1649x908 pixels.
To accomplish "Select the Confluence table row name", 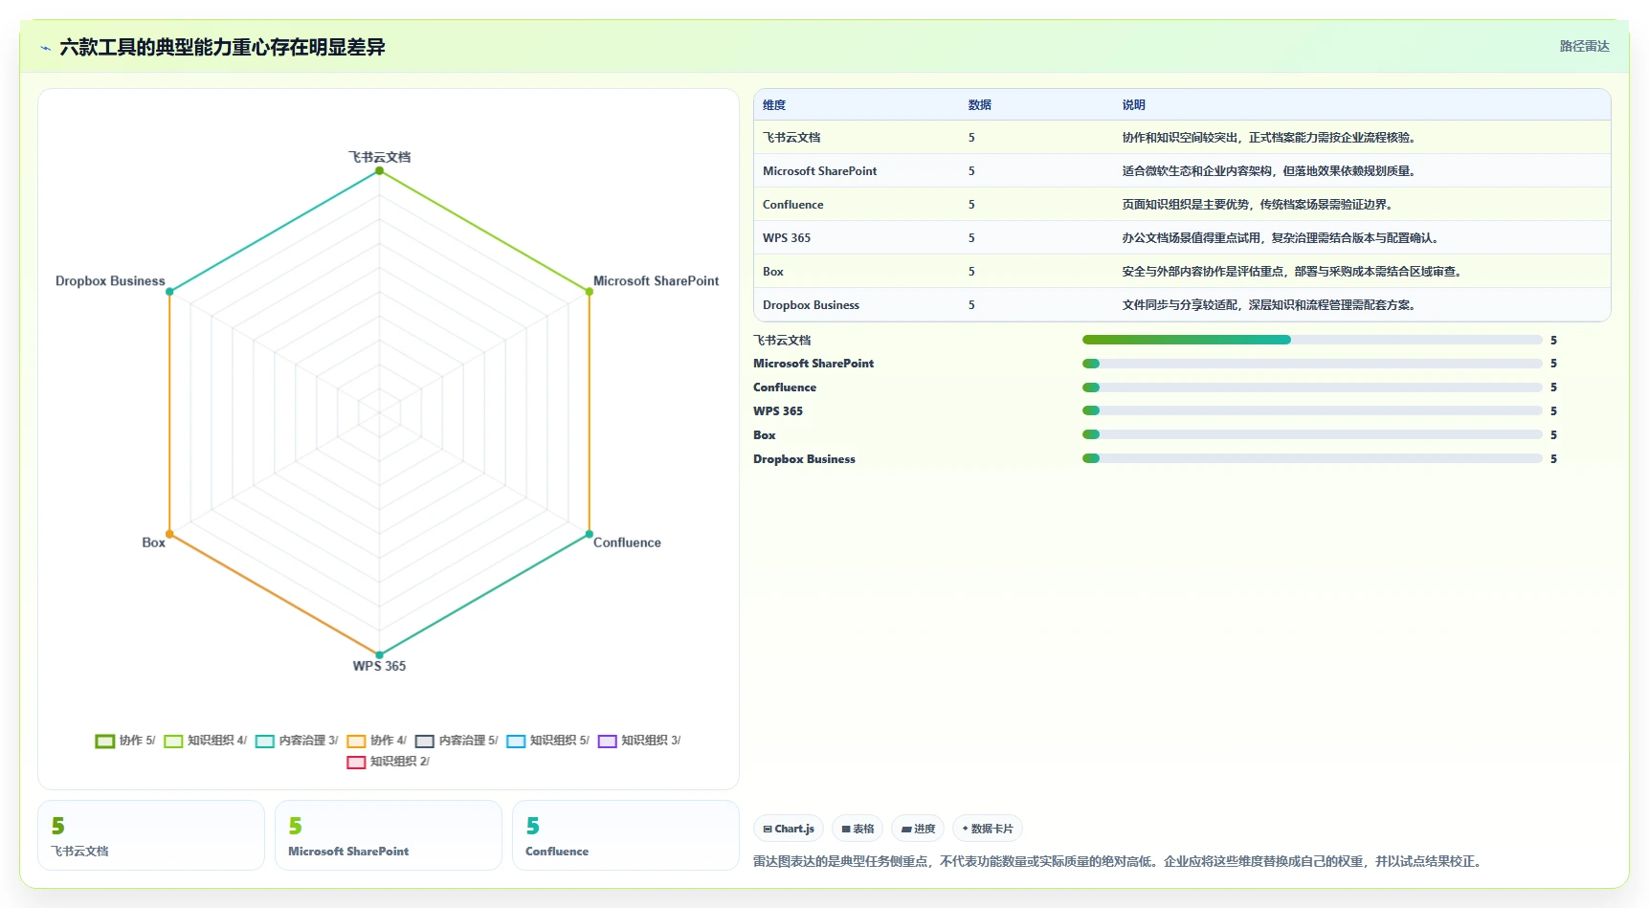I will pyautogui.click(x=792, y=205).
